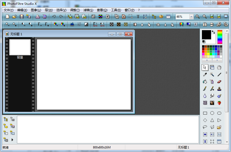Swap the foreground and background colors
The height and width of the screenshot is (152, 231).
pos(213,32)
